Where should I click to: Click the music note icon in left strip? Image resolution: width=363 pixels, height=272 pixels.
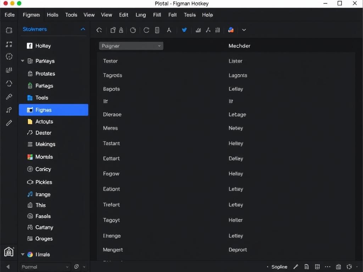(9, 110)
